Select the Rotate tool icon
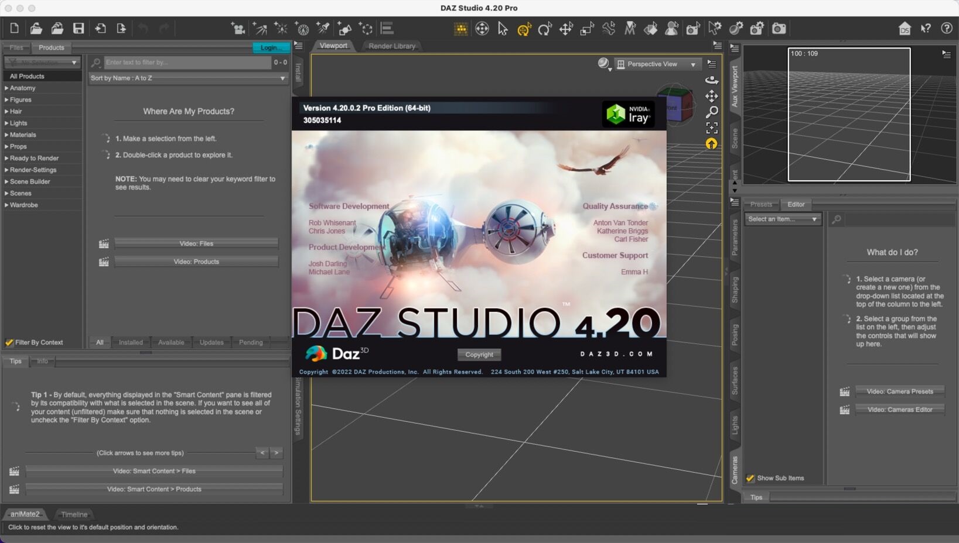This screenshot has height=543, width=959. coord(545,28)
